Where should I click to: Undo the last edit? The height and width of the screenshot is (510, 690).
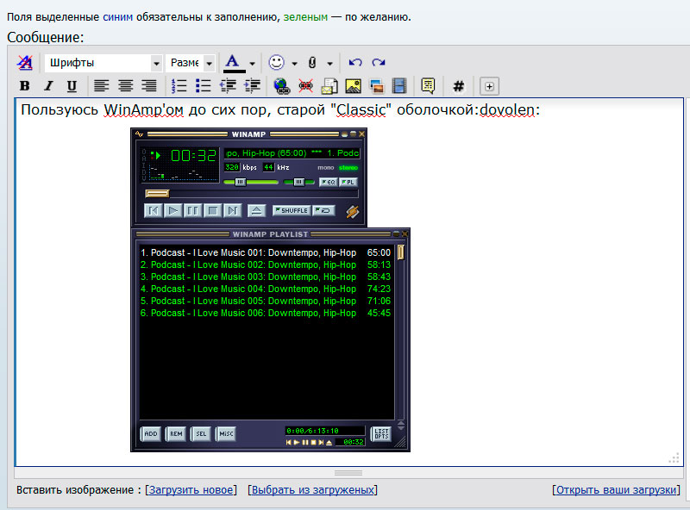pos(355,62)
